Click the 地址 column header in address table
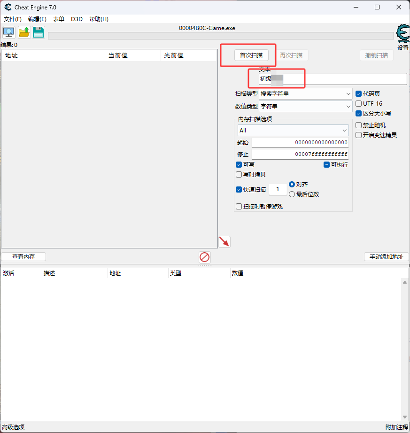This screenshot has width=410, height=433. point(138,273)
